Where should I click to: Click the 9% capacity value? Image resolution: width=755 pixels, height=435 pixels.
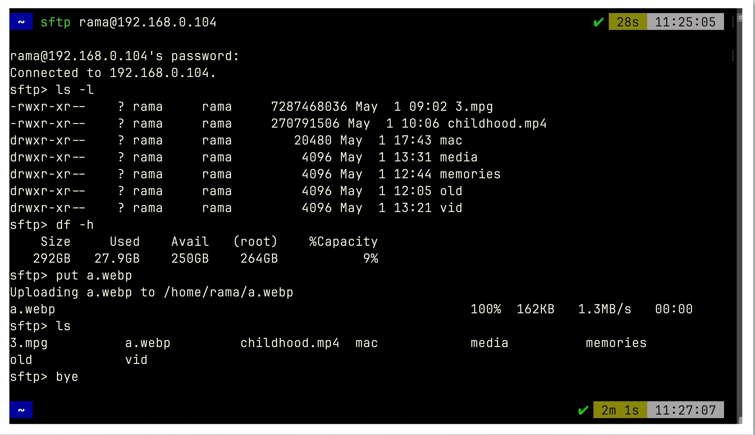[370, 259]
